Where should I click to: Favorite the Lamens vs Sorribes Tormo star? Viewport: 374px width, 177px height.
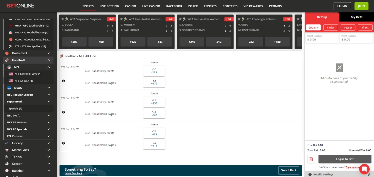[x=180, y=19]
